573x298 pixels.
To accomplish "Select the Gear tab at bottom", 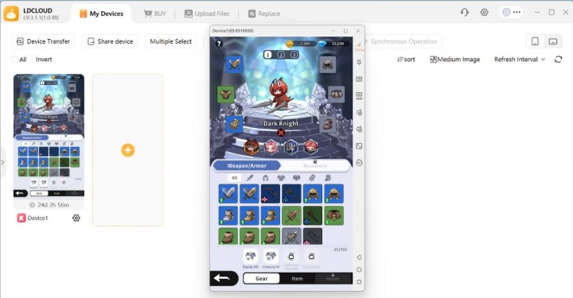I will 261,278.
